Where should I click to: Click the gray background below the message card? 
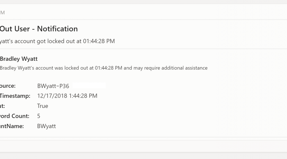[143, 156]
